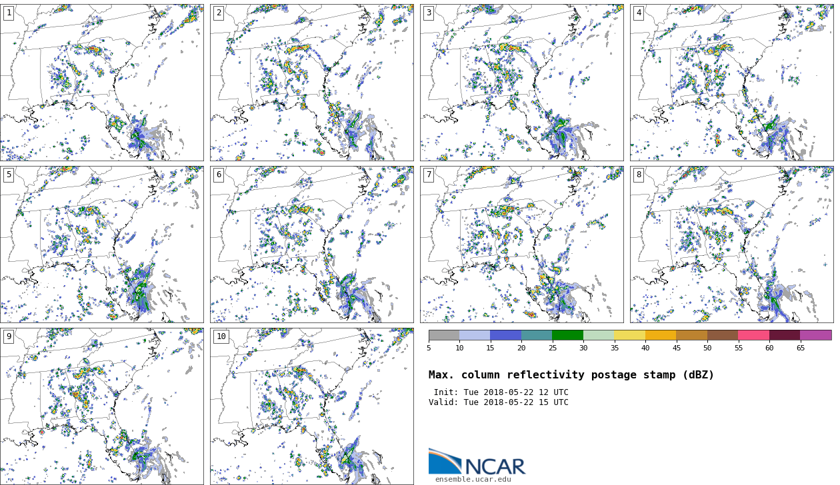Click postage stamp panel 6
The height and width of the screenshot is (485, 840).
[x=312, y=244]
